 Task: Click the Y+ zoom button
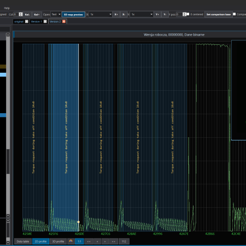click(x=157, y=14)
